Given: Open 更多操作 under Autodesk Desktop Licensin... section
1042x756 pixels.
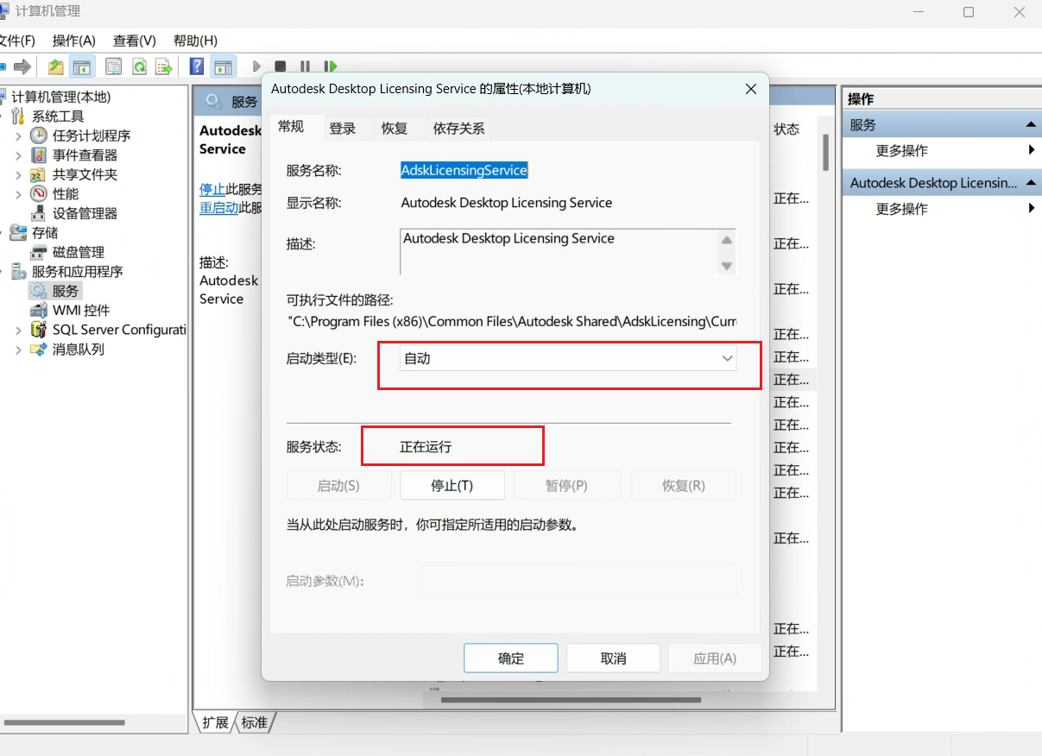Looking at the screenshot, I should [x=902, y=209].
